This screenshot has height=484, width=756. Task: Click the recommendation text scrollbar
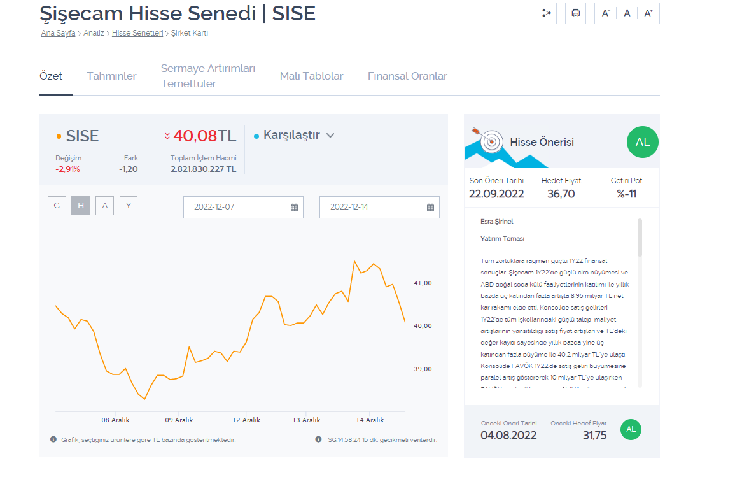(640, 238)
